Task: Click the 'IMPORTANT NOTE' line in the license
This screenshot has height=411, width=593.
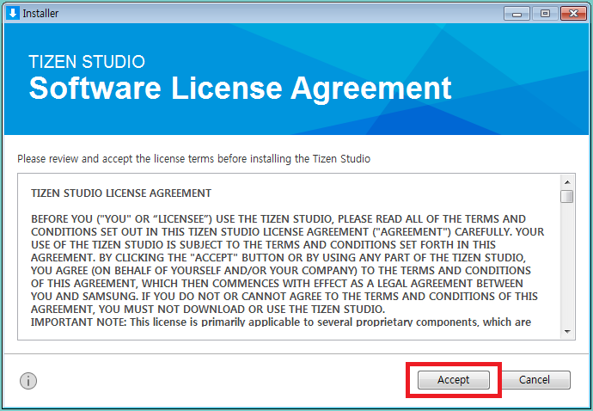Action: tap(281, 322)
